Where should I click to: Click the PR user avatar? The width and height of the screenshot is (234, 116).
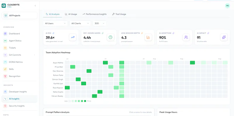pos(228,6)
